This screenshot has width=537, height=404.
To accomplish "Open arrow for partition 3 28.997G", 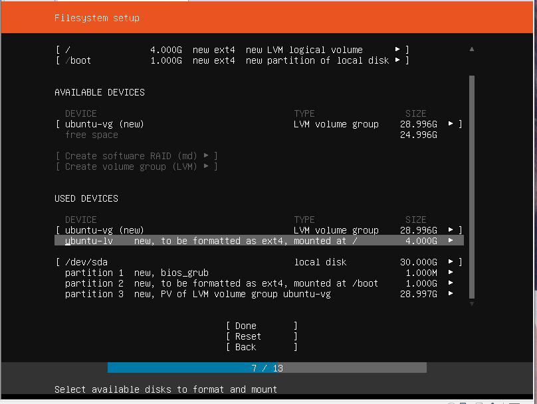I will click(451, 294).
